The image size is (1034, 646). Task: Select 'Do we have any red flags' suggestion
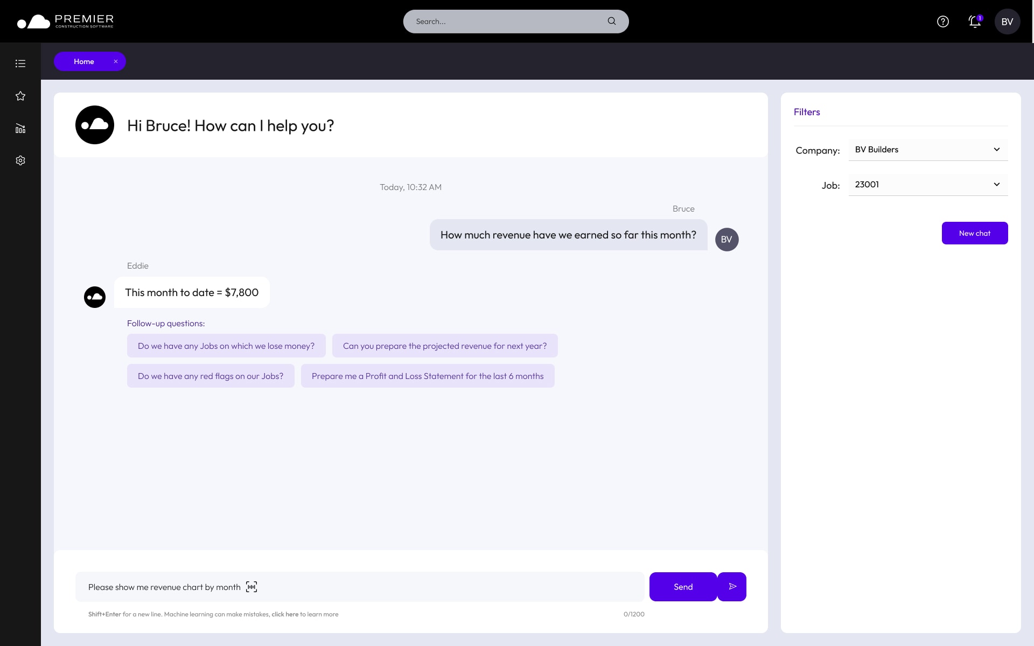tap(211, 376)
